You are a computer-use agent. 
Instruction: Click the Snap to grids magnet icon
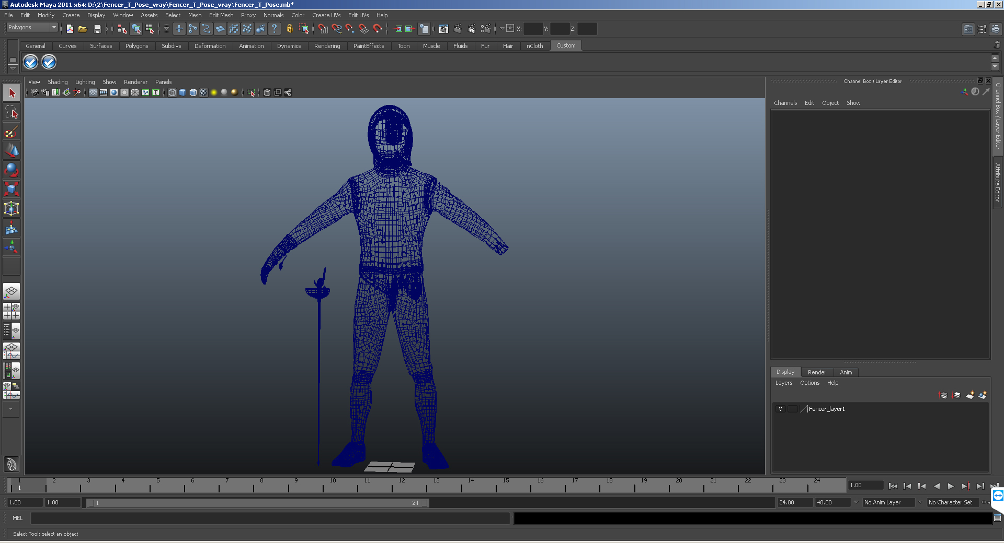(323, 29)
